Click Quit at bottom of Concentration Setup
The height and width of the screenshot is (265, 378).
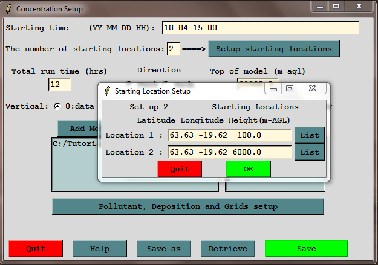(36, 249)
